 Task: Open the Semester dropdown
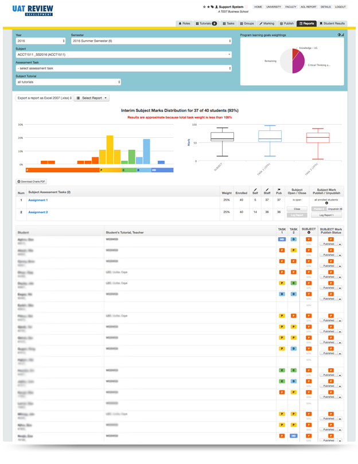point(151,41)
